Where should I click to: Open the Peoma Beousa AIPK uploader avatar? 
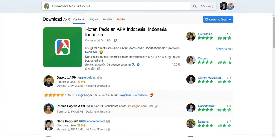[49, 109]
